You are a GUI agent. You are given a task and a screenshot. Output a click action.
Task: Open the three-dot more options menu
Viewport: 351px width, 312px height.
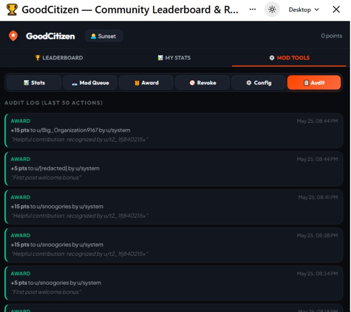[x=252, y=9]
